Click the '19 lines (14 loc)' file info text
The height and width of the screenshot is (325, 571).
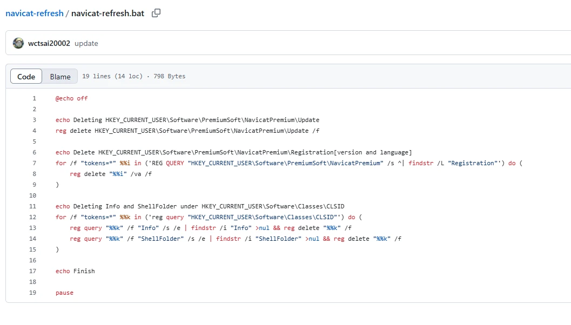[112, 77]
